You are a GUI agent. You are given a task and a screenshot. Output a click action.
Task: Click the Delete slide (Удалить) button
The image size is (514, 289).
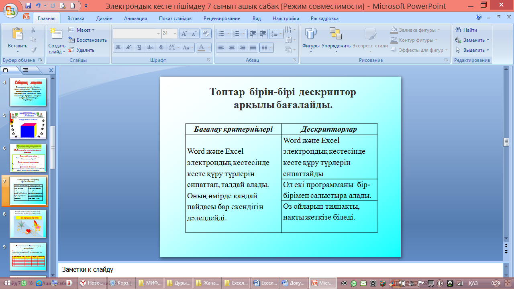click(x=82, y=50)
